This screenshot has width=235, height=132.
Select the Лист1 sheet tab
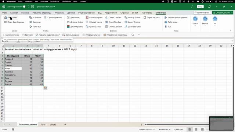44,125
